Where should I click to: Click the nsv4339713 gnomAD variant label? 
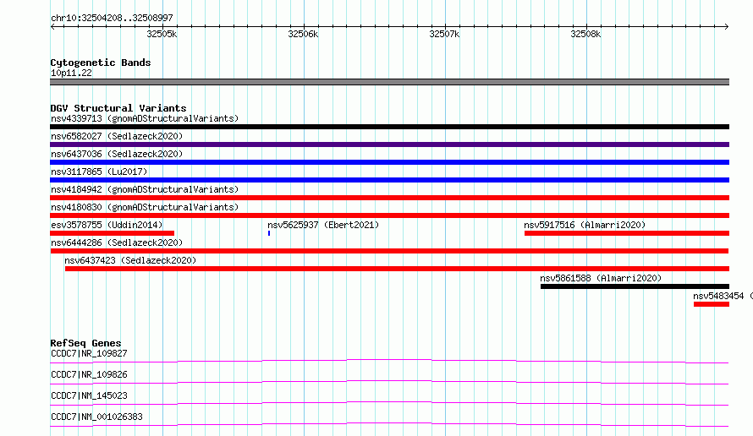coord(145,118)
